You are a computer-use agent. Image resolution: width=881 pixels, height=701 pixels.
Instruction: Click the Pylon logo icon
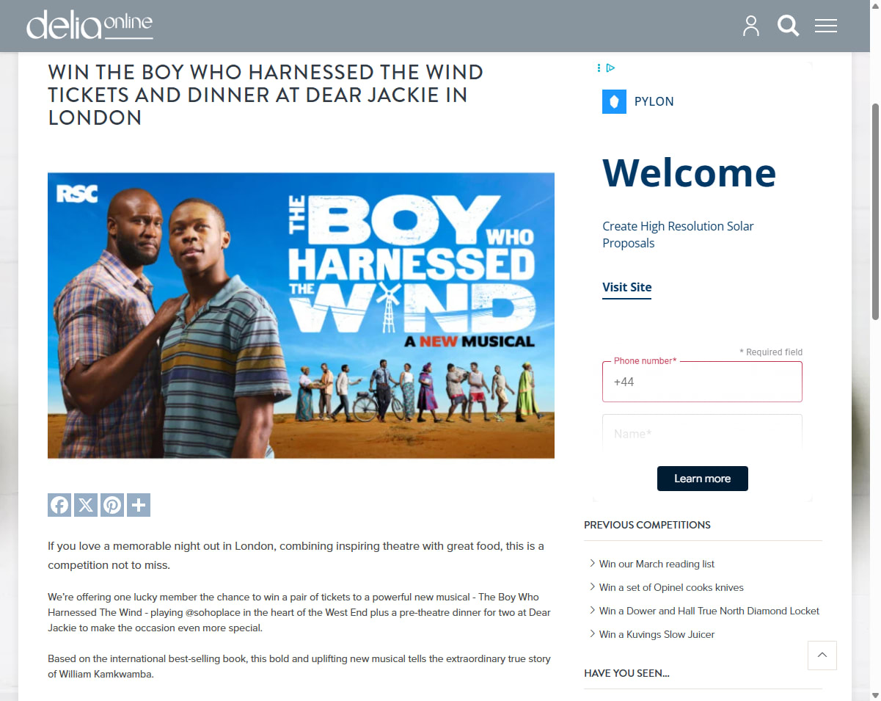coord(614,101)
